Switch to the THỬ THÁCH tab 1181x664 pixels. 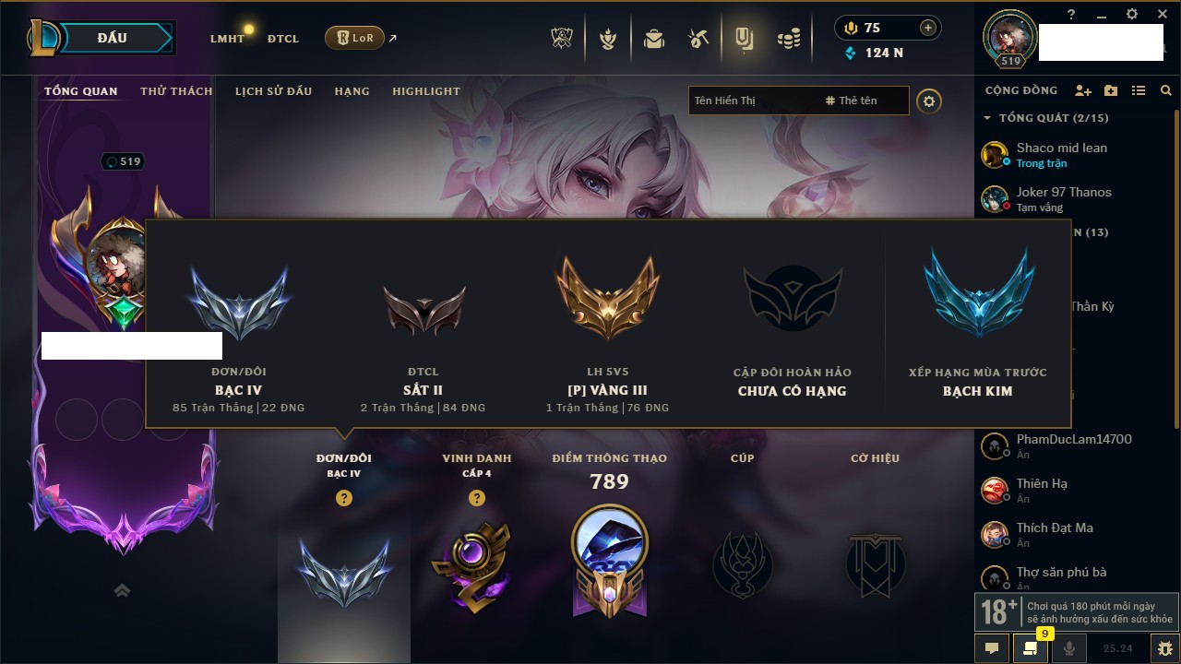(x=176, y=91)
